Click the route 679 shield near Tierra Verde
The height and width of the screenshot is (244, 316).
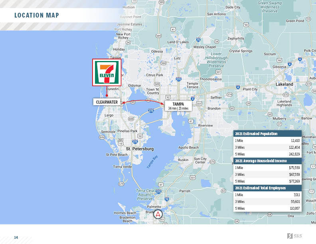[121, 184]
